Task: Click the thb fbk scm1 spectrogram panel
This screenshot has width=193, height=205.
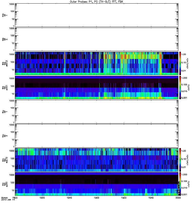Action: (97, 87)
